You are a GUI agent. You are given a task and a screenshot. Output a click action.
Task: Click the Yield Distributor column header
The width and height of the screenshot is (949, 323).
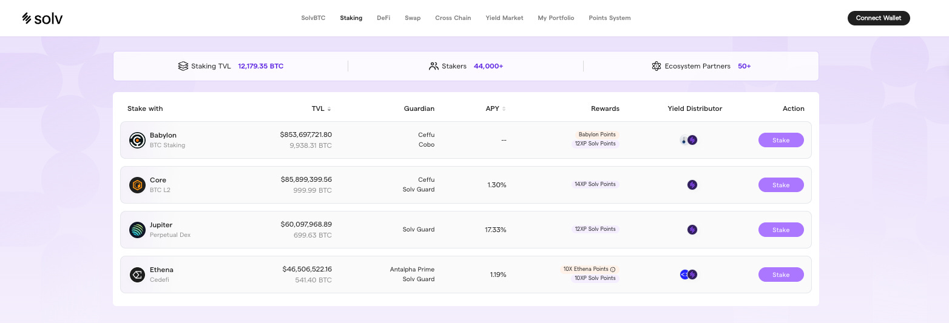click(695, 109)
